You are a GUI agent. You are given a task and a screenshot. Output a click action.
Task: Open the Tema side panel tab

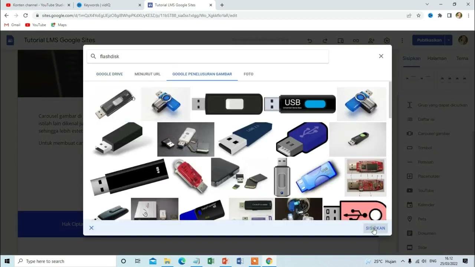[x=462, y=59]
